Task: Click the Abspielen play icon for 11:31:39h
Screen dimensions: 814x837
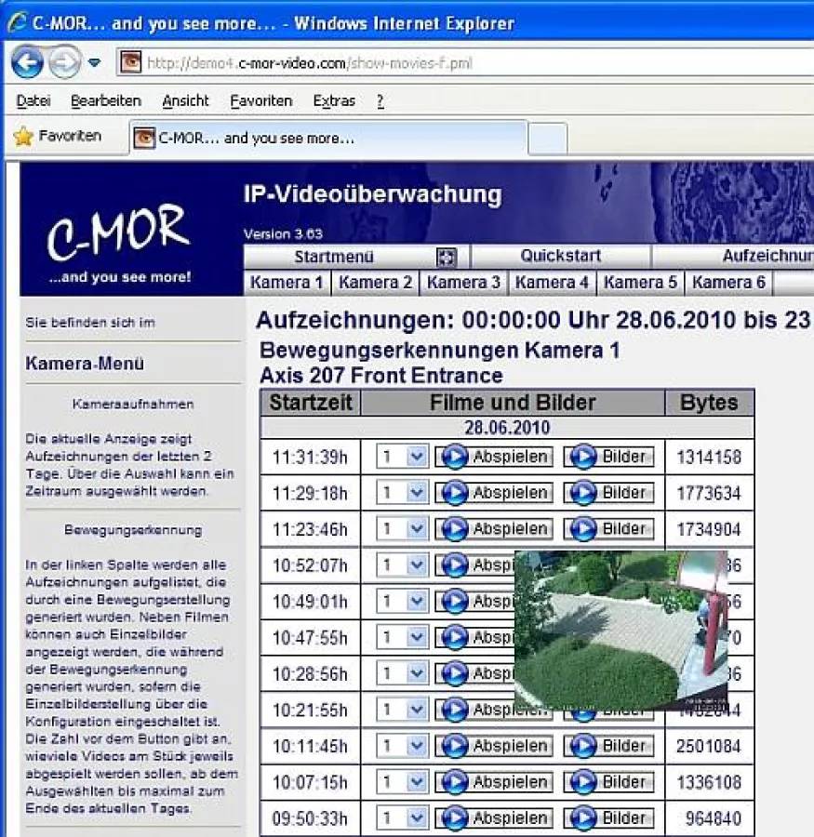Action: [455, 457]
